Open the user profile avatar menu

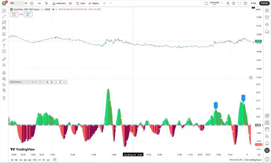click(x=4, y=3)
